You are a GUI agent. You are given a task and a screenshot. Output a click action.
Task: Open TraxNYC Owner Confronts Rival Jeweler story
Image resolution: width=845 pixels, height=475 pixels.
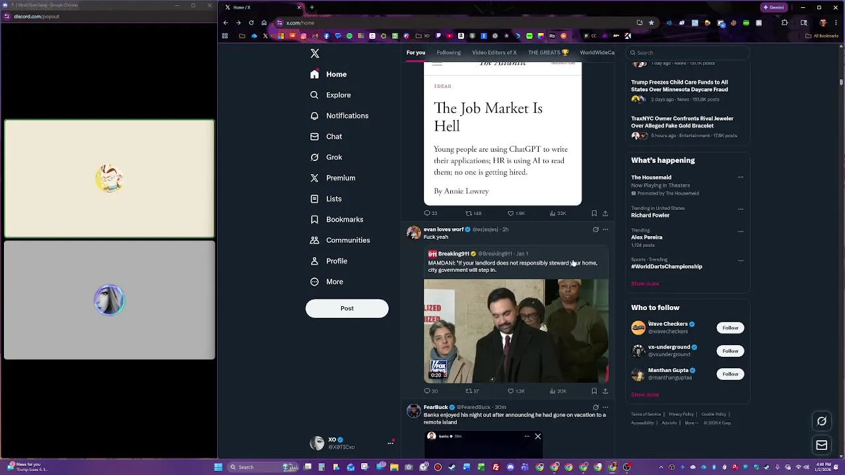pyautogui.click(x=688, y=128)
